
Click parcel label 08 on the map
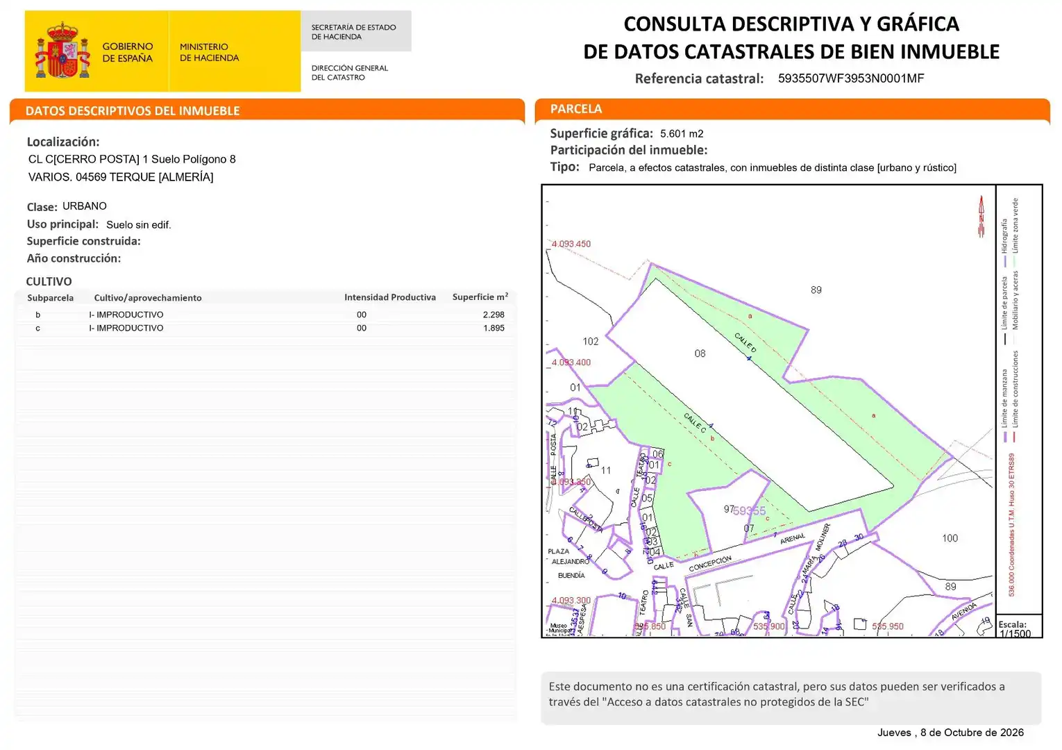click(x=700, y=353)
